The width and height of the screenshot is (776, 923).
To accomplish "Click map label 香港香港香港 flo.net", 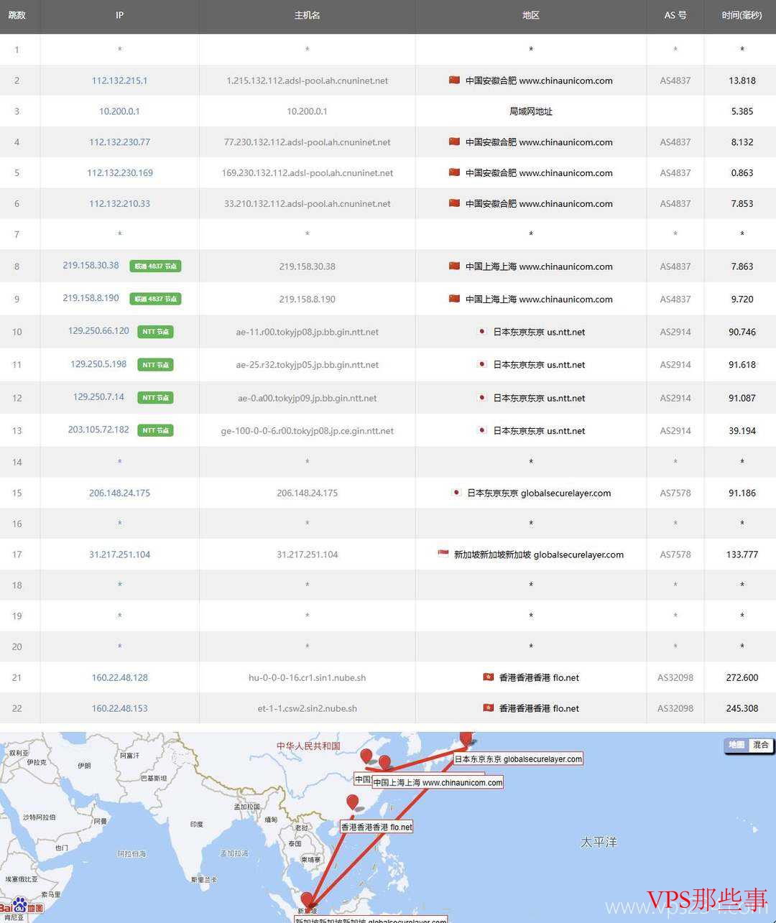I will [377, 827].
